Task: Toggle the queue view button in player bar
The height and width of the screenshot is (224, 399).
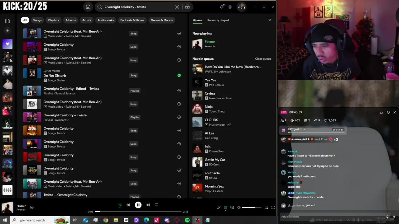Action: [225, 208]
